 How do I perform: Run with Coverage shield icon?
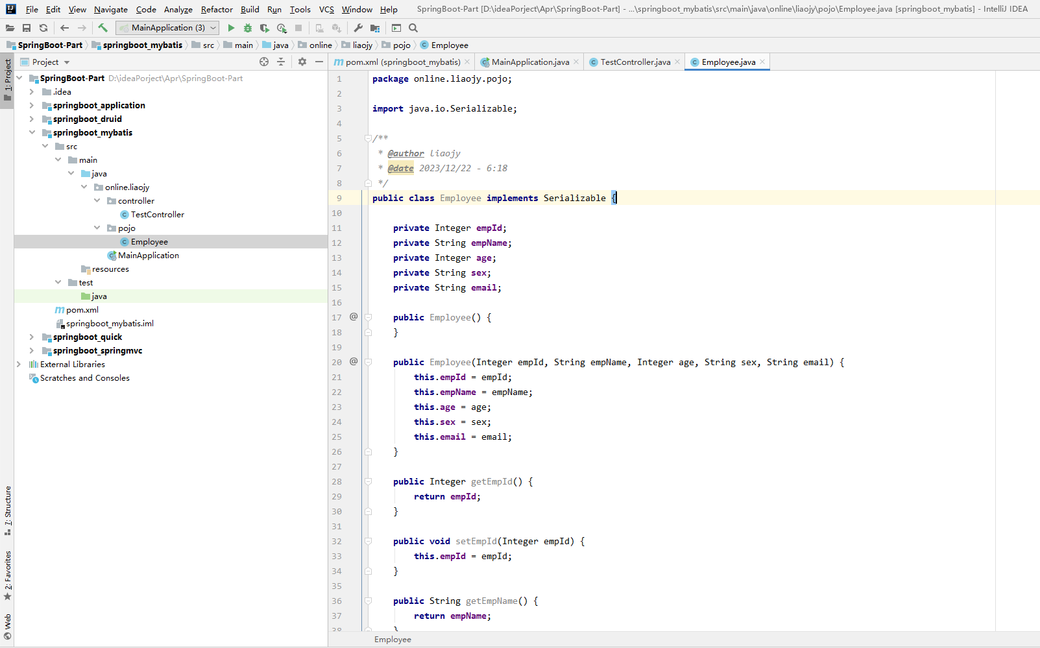pyautogui.click(x=265, y=28)
